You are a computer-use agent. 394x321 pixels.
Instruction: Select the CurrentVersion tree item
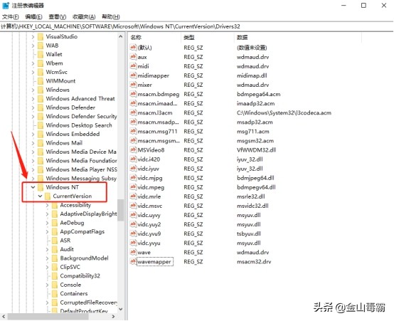click(73, 196)
